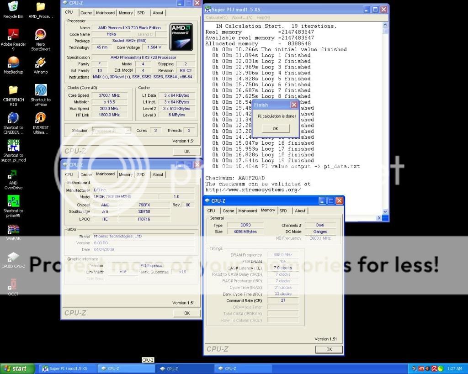Screen dimensions: 468x374
Task: Open SPD tab in top CPU-Z window
Action: [141, 13]
